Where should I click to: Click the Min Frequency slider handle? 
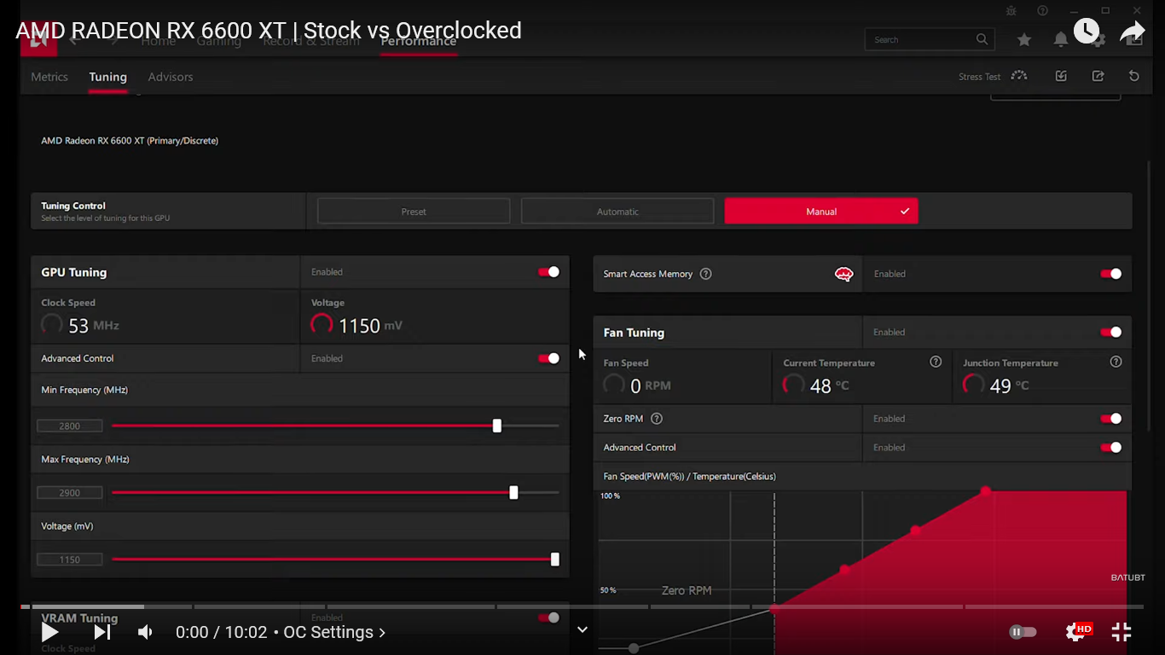(497, 426)
